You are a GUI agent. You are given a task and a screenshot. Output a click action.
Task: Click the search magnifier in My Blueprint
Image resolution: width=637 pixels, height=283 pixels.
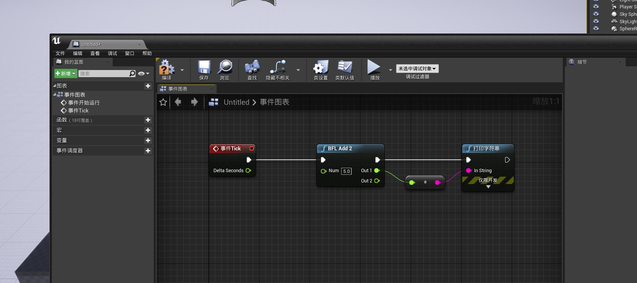[132, 73]
